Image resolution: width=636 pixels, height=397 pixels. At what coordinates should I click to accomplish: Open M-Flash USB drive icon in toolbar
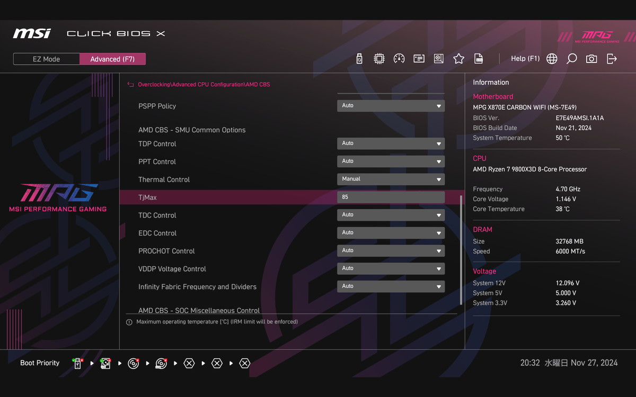point(359,59)
